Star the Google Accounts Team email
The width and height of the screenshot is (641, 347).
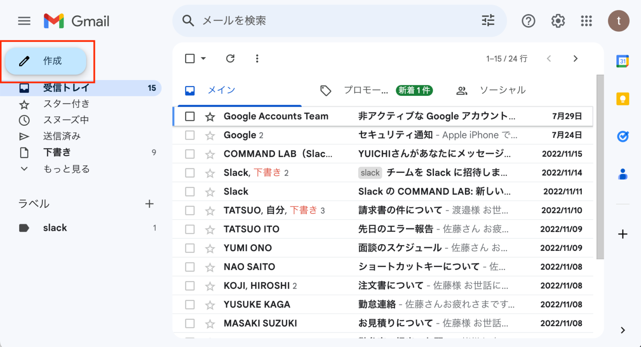click(x=210, y=117)
